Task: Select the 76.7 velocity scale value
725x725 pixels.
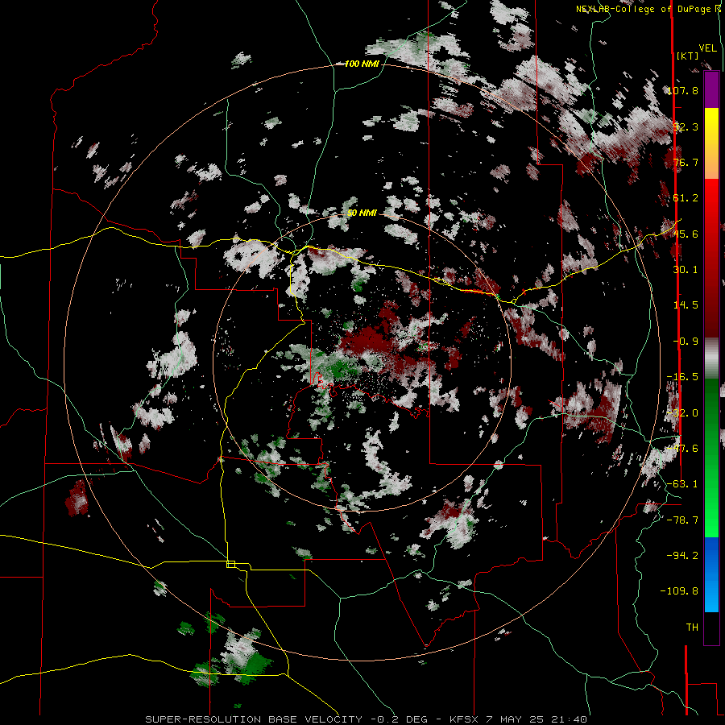Action: [686, 162]
